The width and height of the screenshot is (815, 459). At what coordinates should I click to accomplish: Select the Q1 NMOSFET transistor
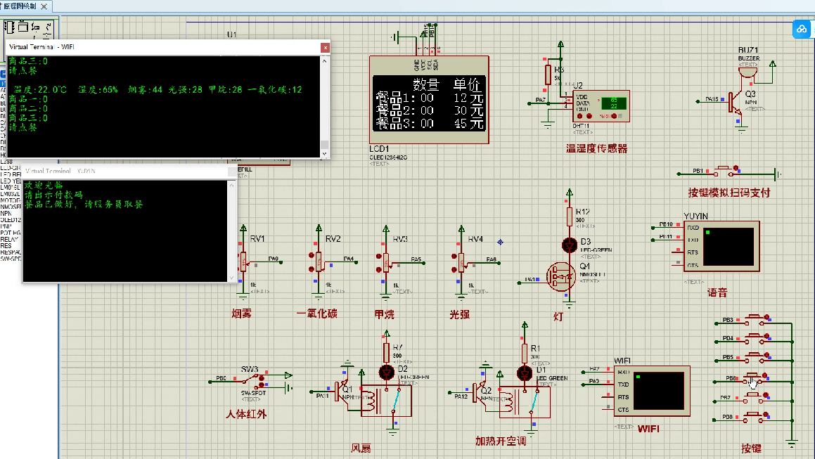(x=560, y=276)
